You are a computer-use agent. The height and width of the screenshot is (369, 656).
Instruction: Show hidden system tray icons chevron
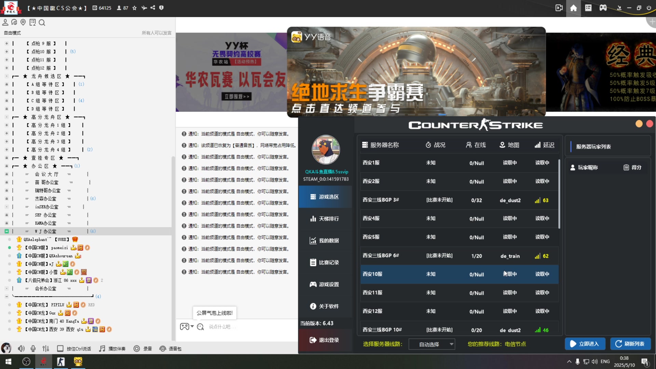(x=569, y=361)
